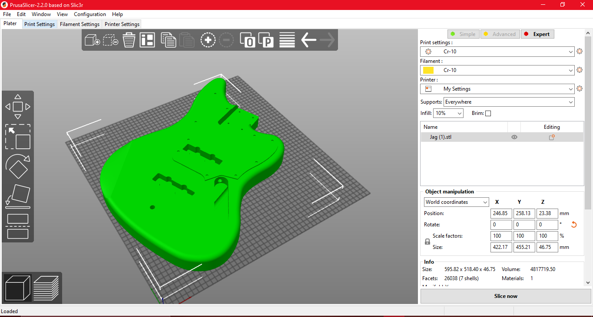The width and height of the screenshot is (593, 317).
Task: Open the Infill percentage dropdown
Action: [x=448, y=113]
